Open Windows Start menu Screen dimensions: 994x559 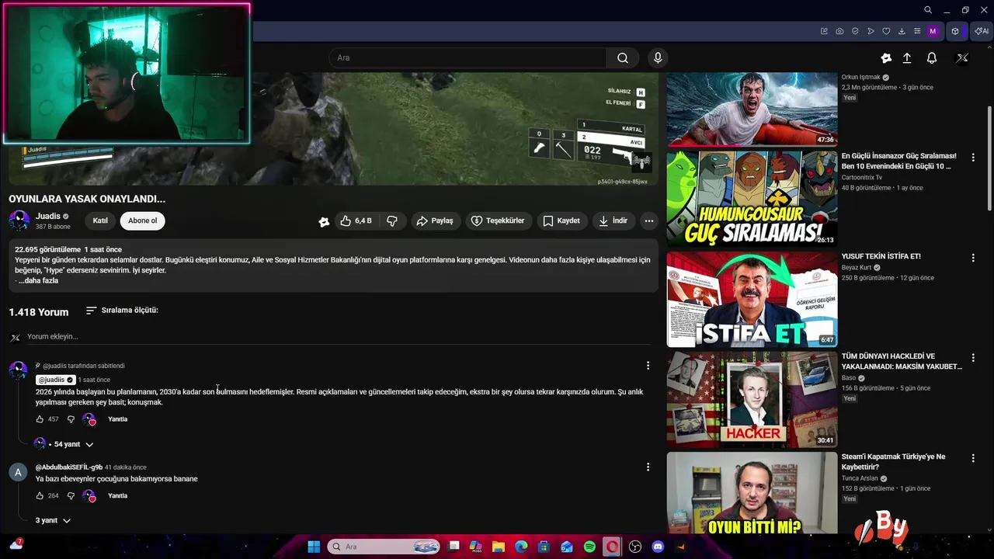(314, 547)
